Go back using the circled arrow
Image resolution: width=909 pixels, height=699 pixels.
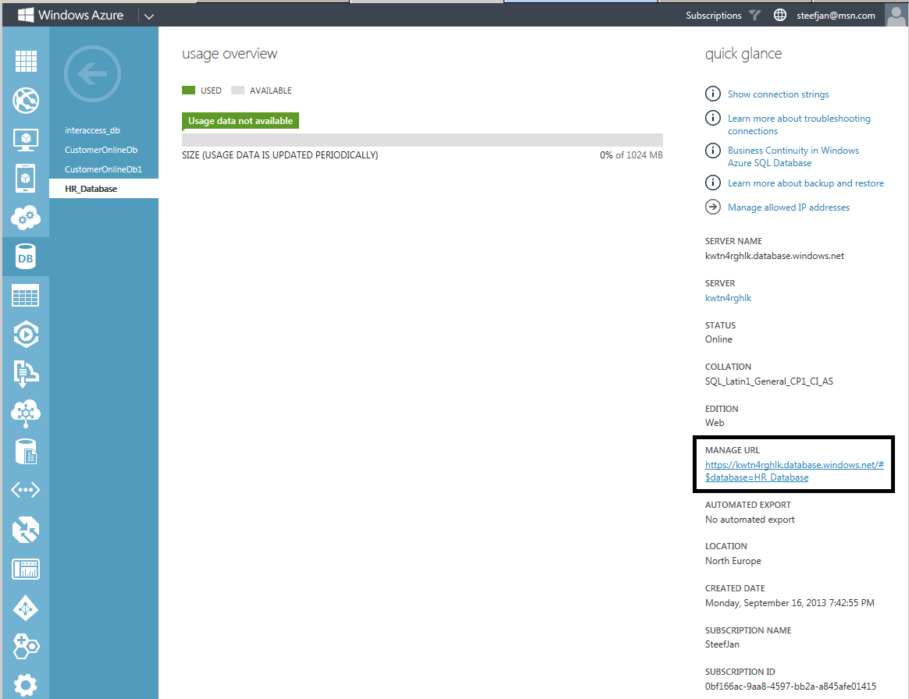click(x=92, y=73)
